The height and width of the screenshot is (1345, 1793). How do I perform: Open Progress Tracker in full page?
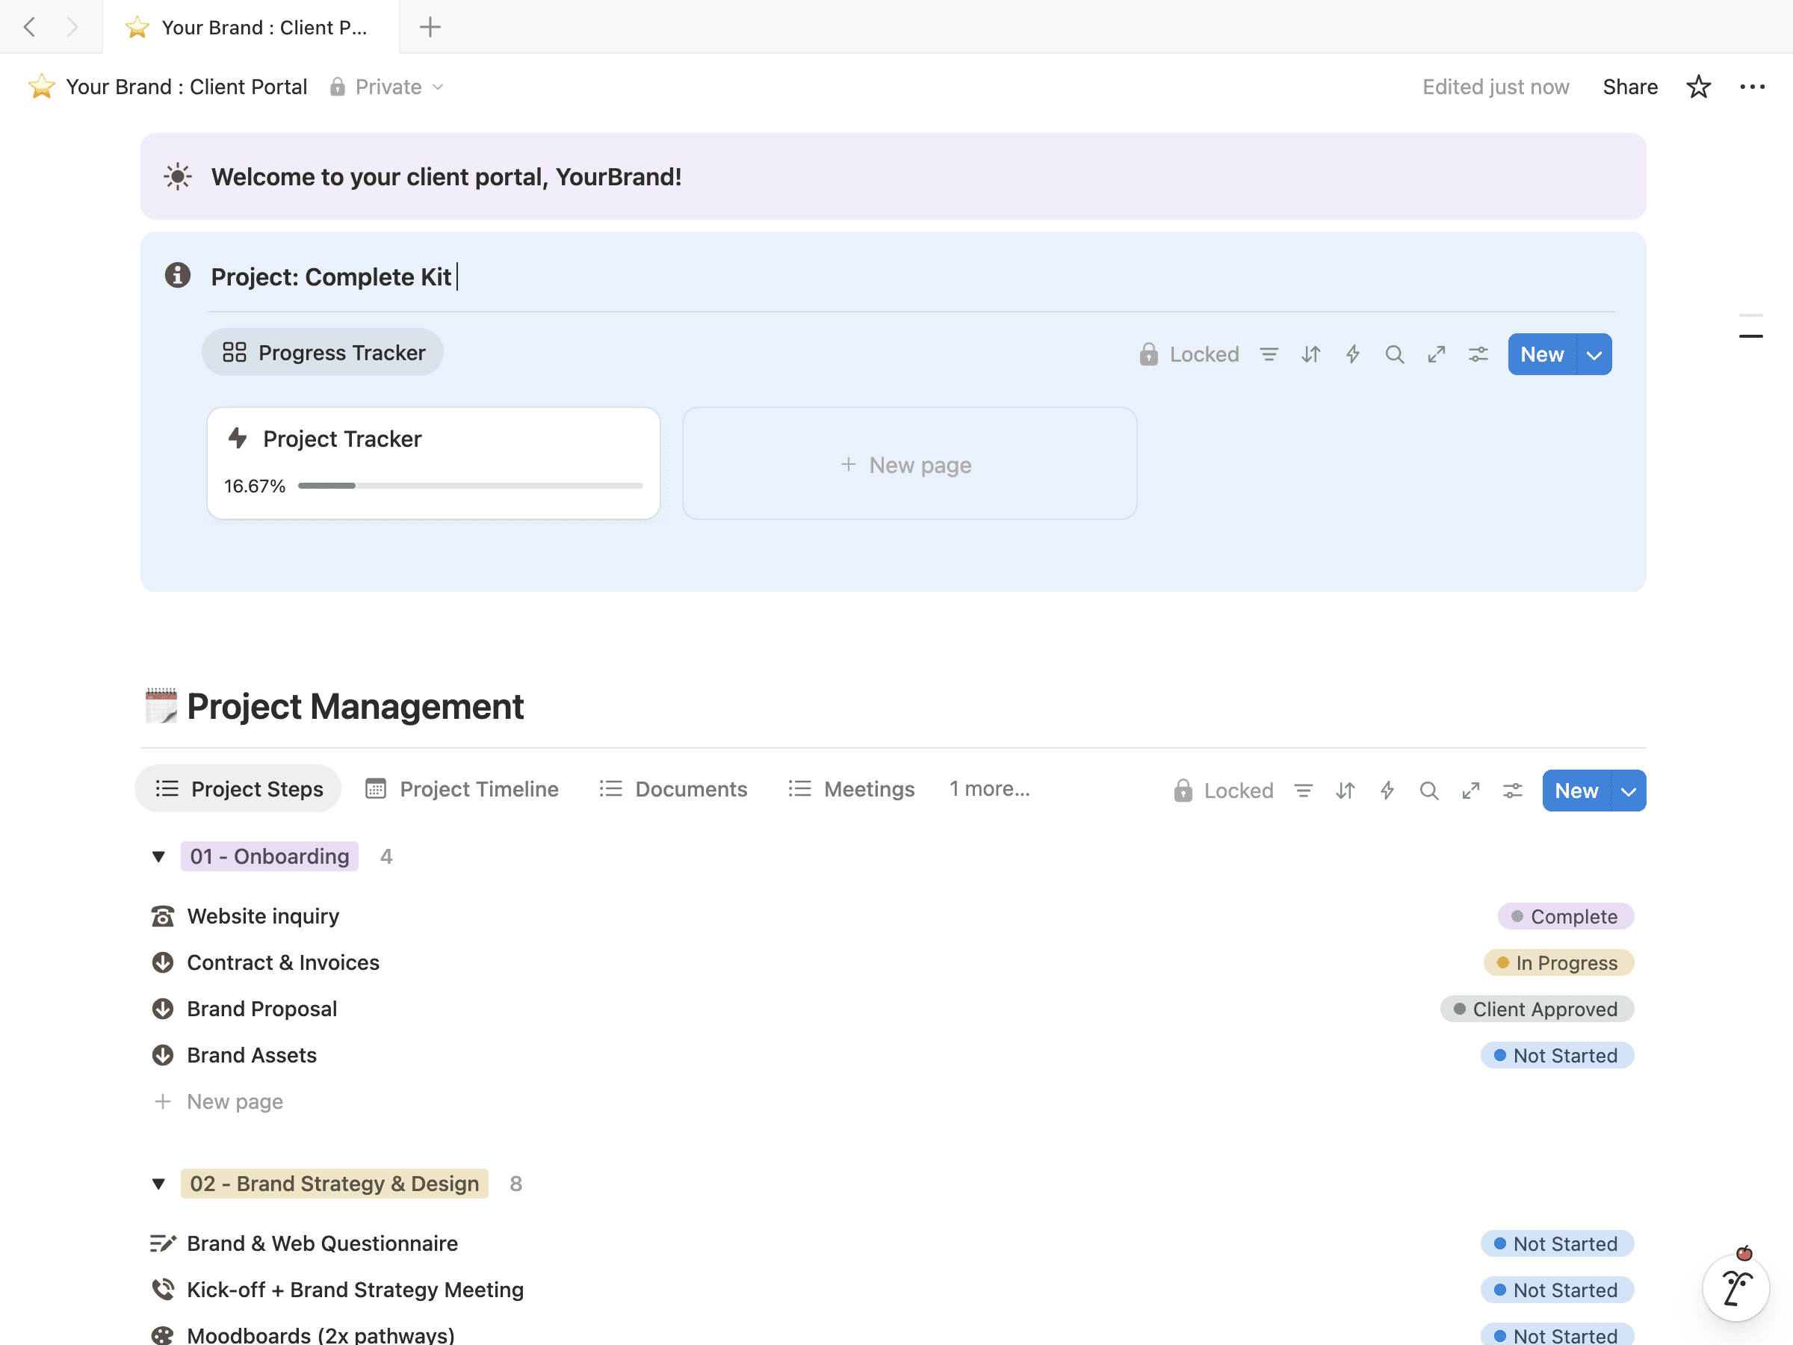(x=1437, y=354)
